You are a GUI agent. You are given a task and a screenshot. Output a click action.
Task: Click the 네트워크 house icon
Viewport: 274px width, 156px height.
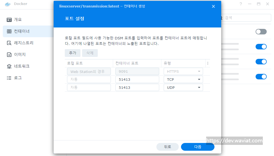tap(9, 66)
